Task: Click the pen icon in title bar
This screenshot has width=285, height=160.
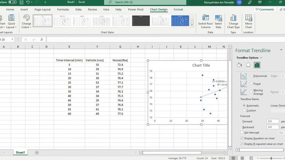Action: [249, 2]
